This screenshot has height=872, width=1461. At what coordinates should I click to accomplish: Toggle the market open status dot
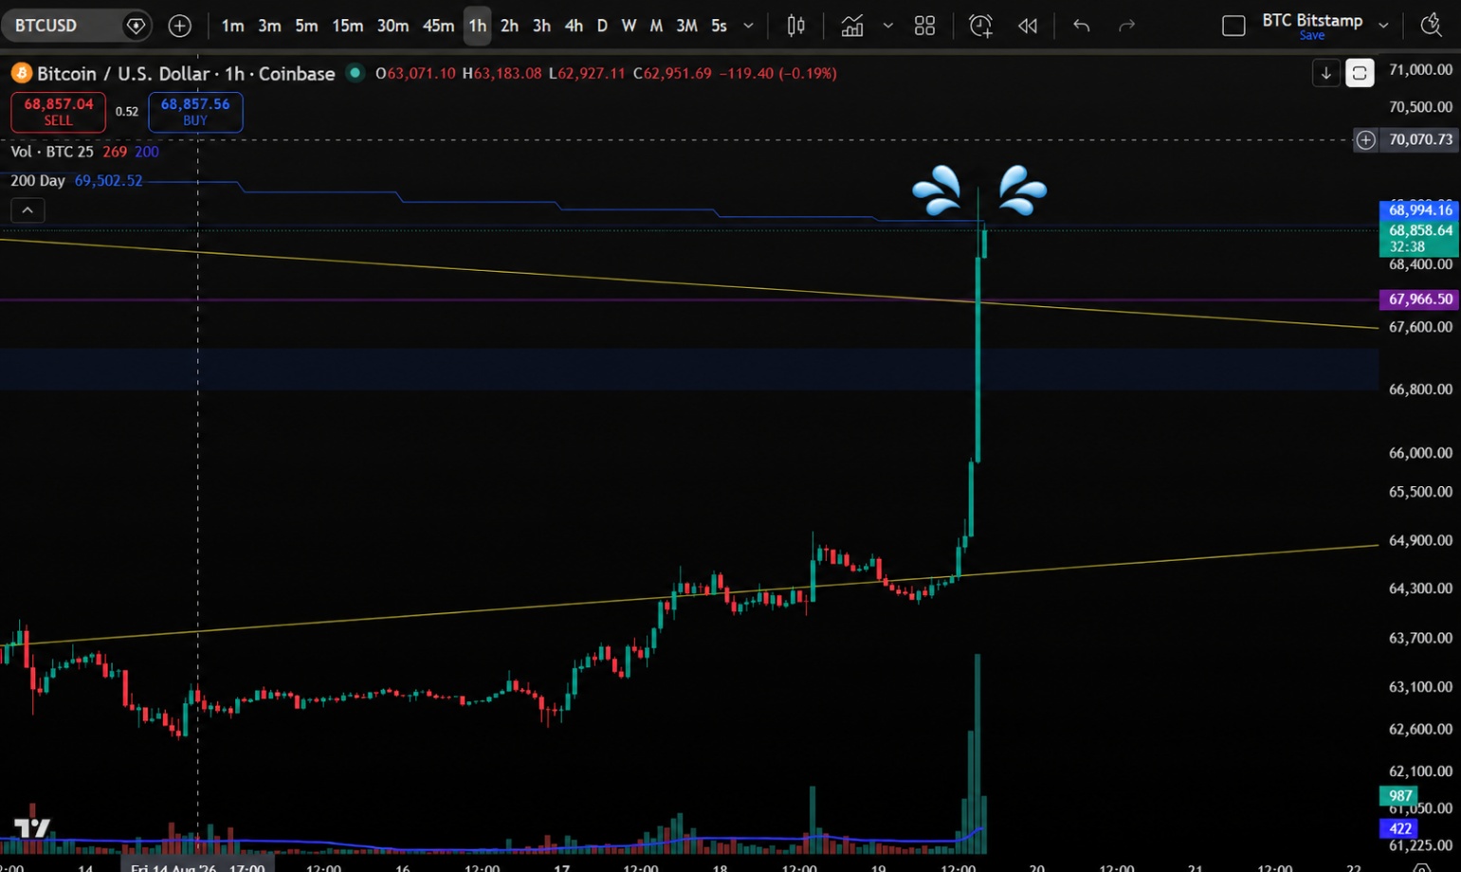[355, 72]
